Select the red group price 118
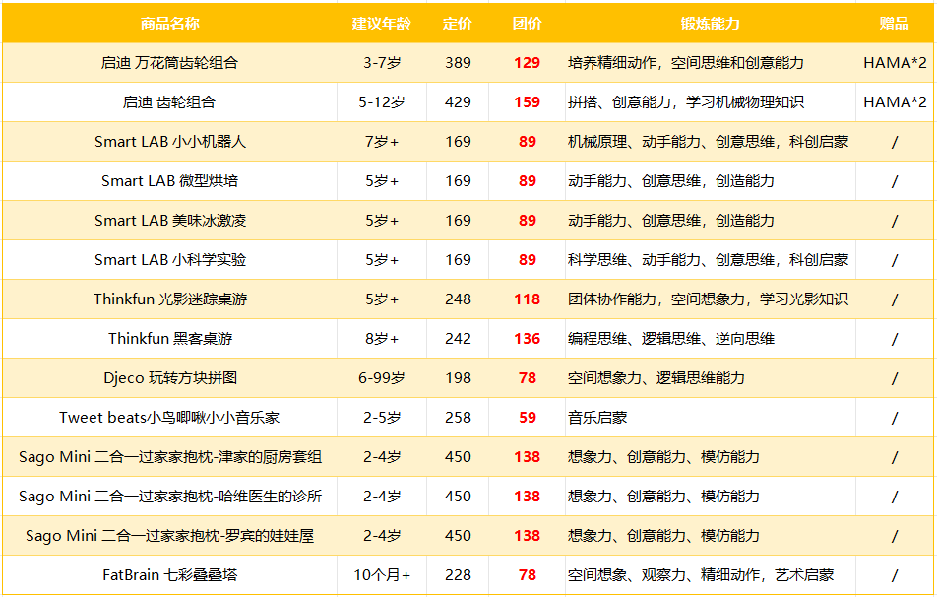The width and height of the screenshot is (937, 597). click(x=528, y=299)
